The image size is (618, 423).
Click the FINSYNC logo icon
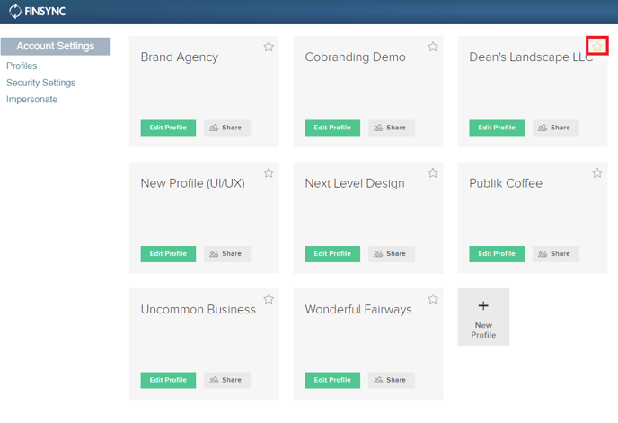pyautogui.click(x=15, y=11)
